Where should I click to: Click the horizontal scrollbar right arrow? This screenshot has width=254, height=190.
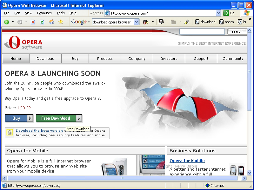point(244,178)
